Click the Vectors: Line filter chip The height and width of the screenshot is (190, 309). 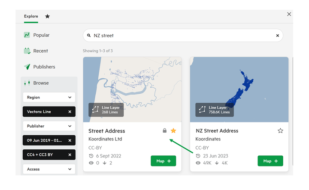[x=49, y=112]
